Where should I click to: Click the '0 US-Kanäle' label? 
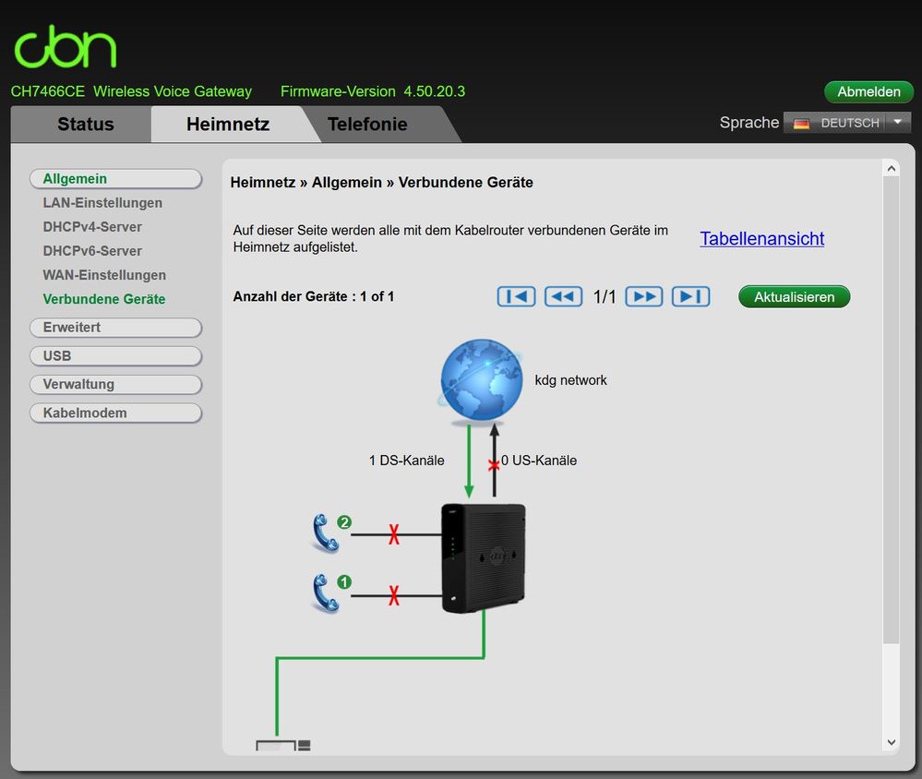pos(539,461)
